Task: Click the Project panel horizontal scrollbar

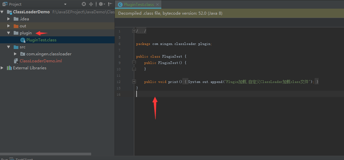Action: pos(45,154)
